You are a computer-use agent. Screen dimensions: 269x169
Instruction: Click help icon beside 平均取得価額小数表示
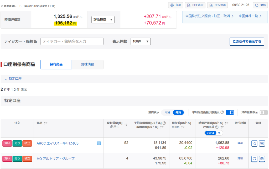coord(222,112)
